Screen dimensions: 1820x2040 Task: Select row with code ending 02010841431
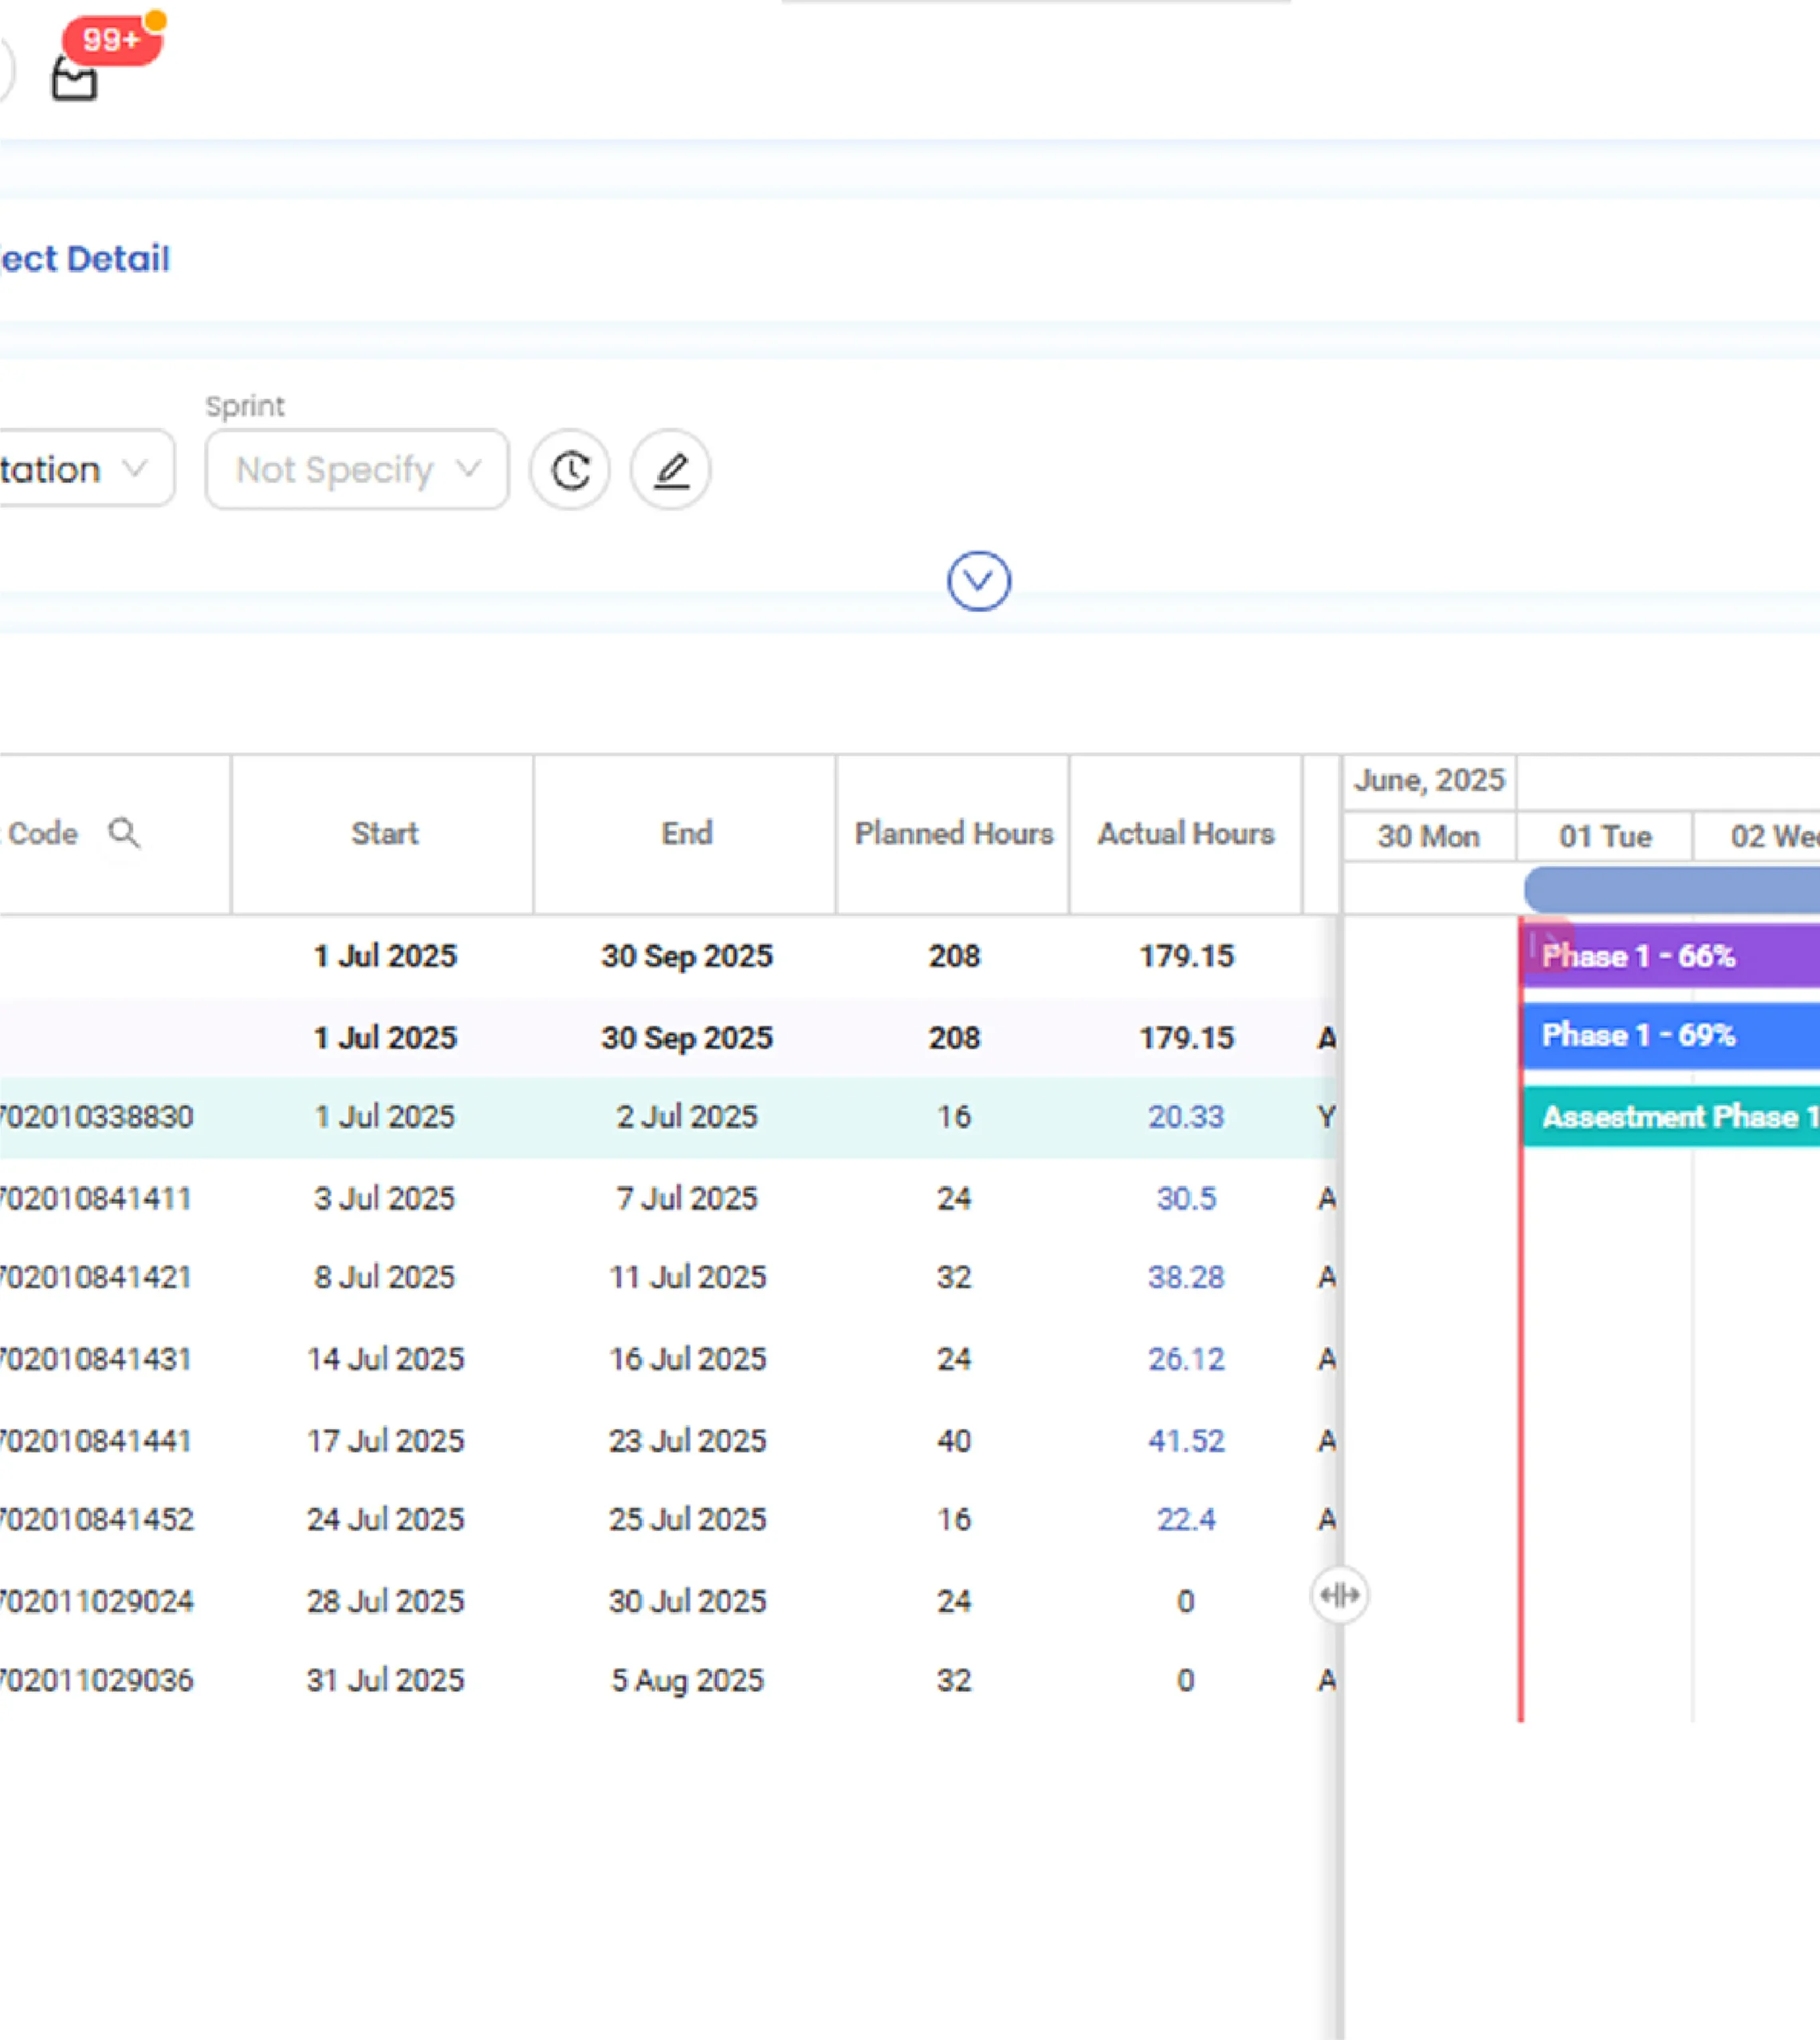tap(668, 1359)
